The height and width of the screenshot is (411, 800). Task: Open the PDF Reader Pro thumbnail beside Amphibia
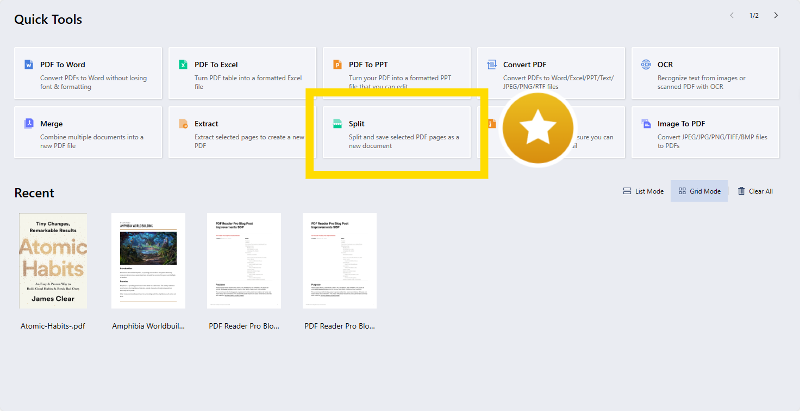(x=244, y=261)
